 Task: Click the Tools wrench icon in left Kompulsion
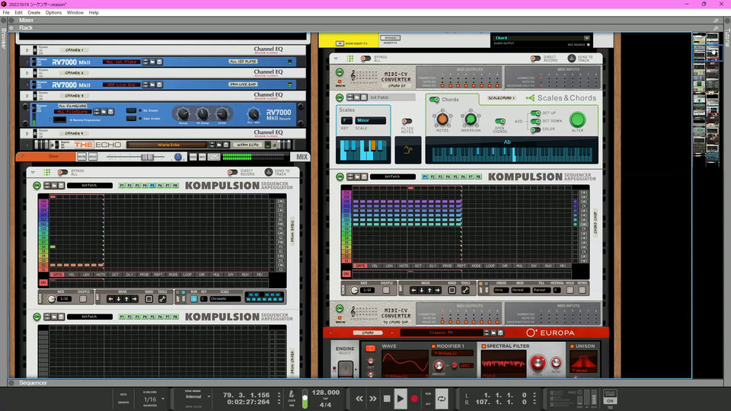(162, 298)
